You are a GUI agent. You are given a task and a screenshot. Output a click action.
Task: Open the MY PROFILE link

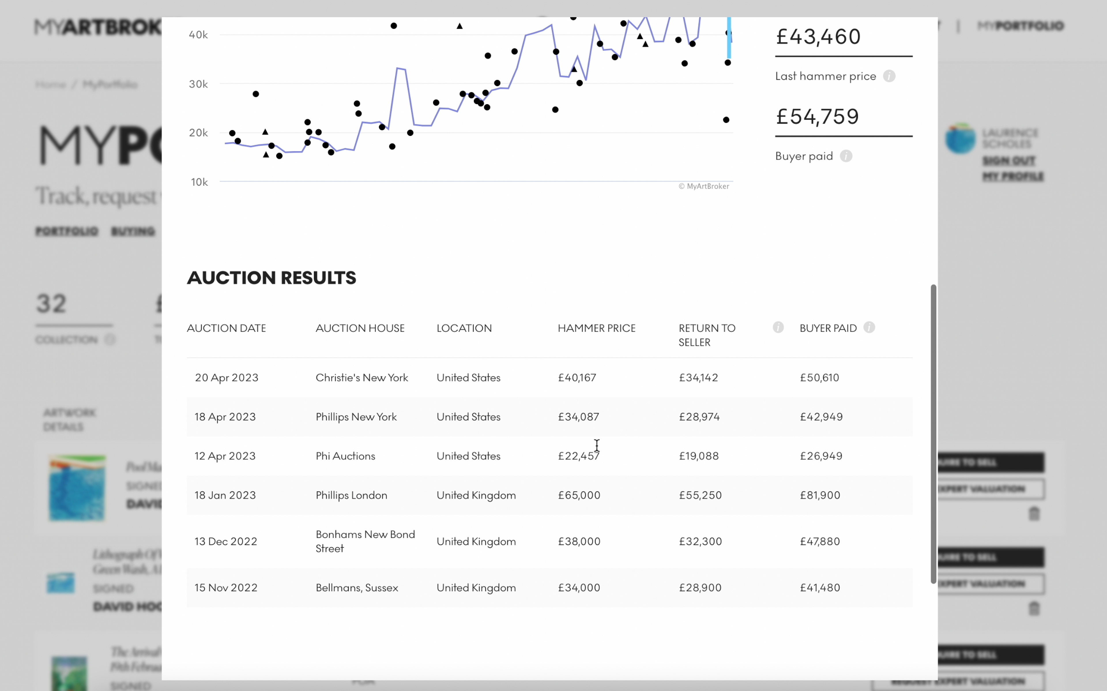(x=1013, y=176)
